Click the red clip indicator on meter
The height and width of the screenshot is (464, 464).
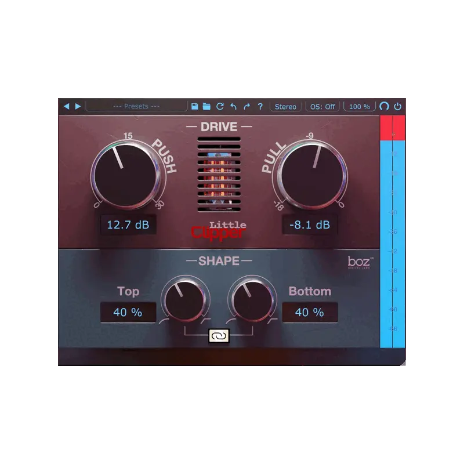click(393, 128)
